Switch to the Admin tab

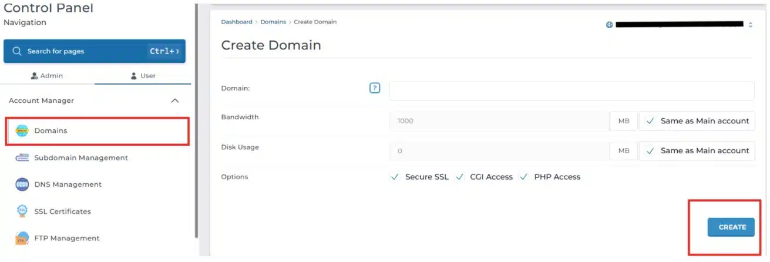[x=46, y=76]
